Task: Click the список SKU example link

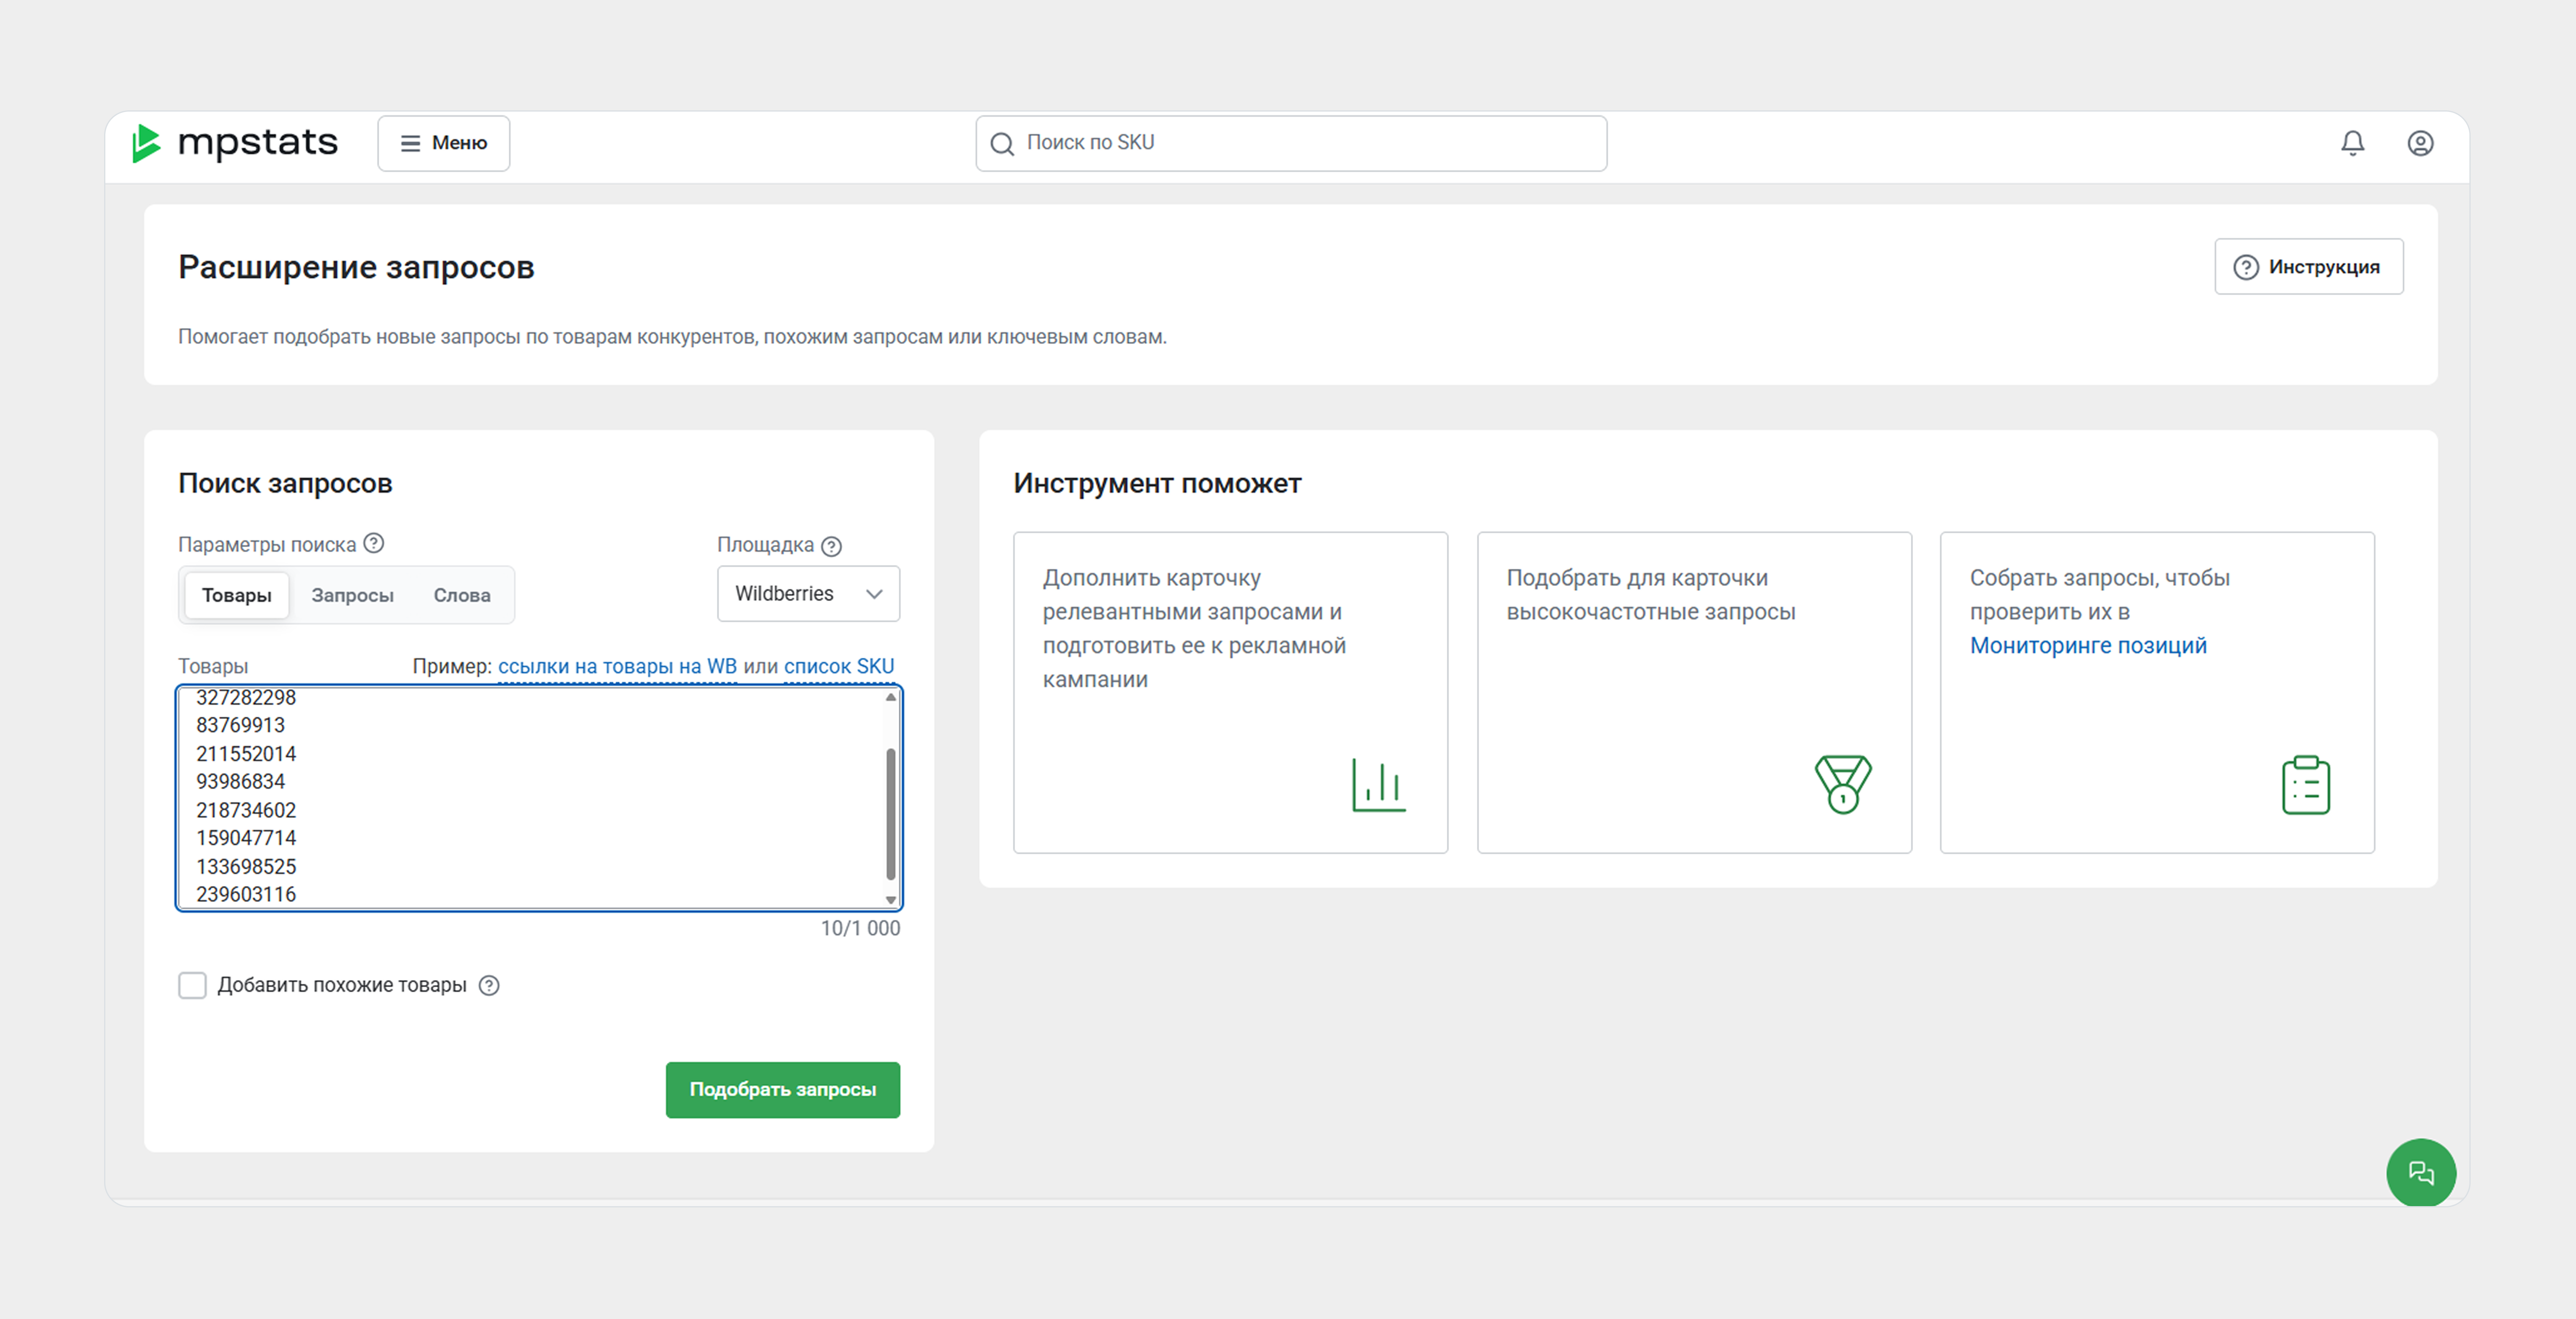Action: 839,666
